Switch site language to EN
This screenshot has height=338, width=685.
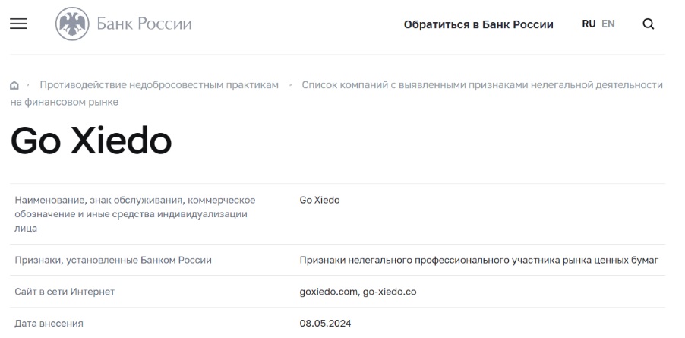pos(608,24)
